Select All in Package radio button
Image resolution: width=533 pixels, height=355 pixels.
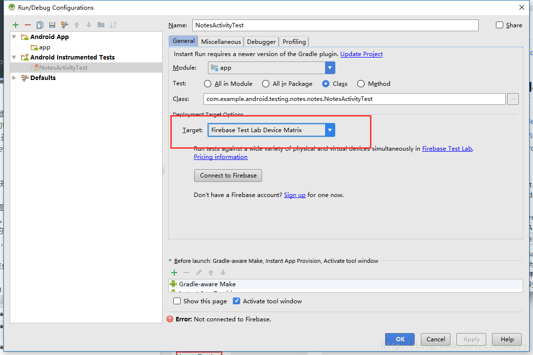[266, 83]
